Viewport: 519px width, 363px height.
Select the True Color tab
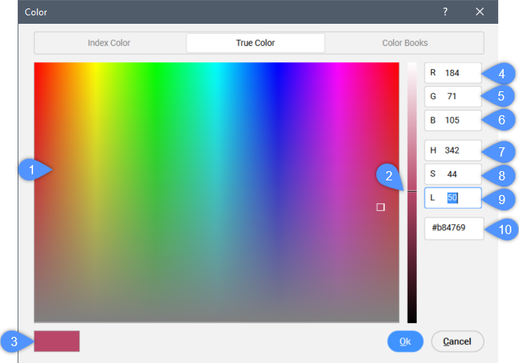tap(255, 43)
